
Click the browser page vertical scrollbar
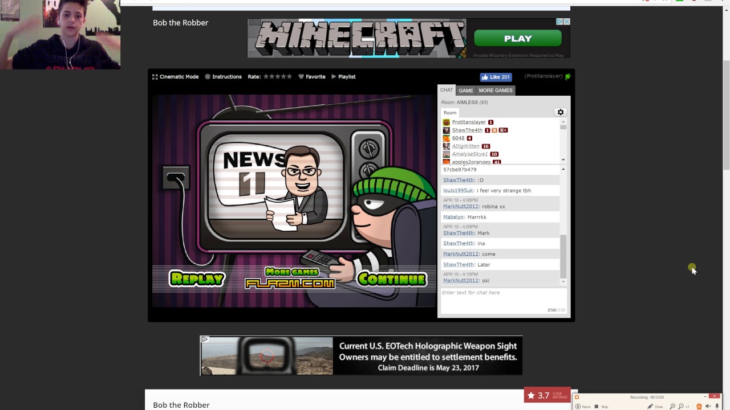point(726,116)
